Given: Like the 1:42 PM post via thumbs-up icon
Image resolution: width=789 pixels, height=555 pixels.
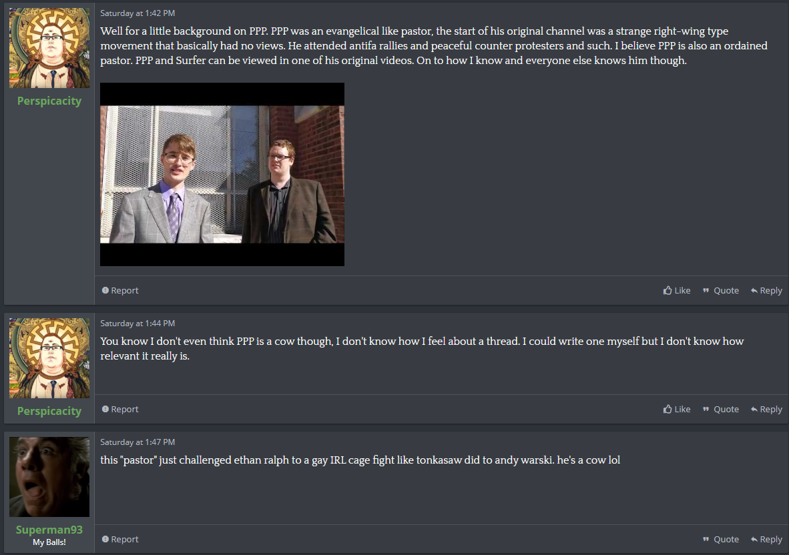Looking at the screenshot, I should coord(668,291).
